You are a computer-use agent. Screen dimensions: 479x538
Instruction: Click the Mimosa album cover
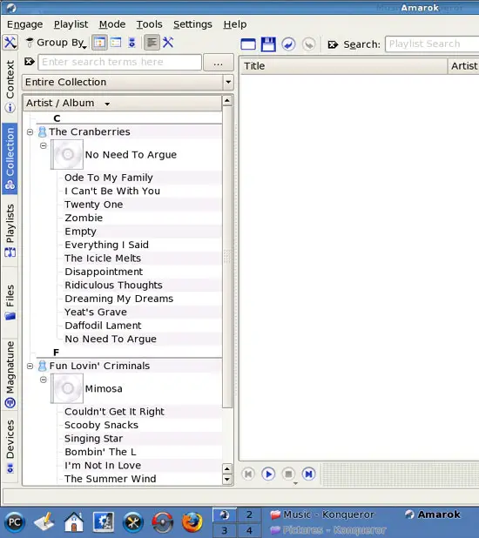[67, 388]
